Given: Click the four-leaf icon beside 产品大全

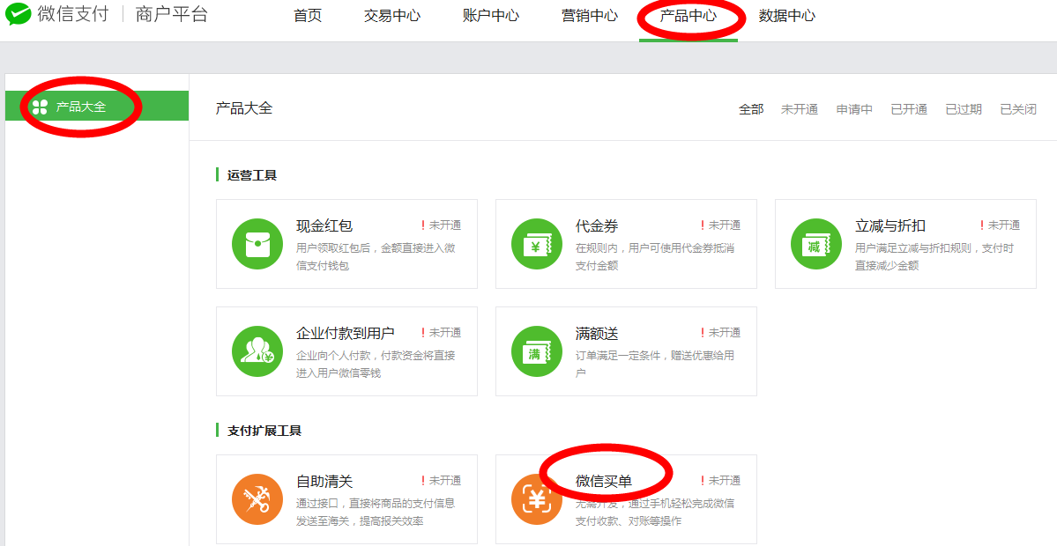Looking at the screenshot, I should 40,107.
